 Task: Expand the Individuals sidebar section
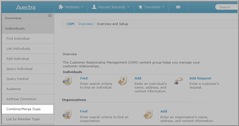28,28
